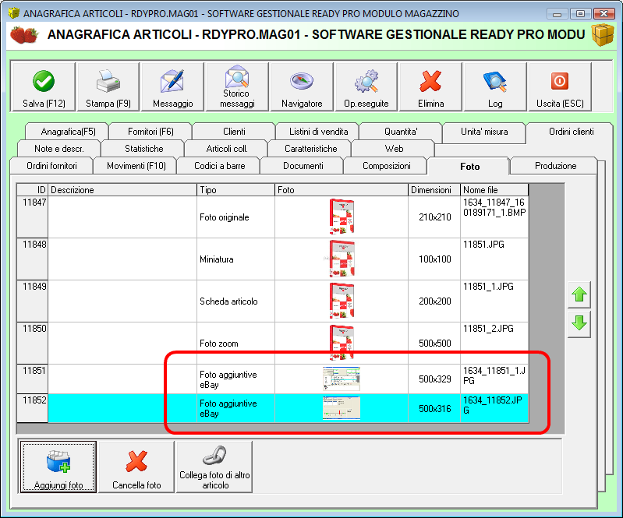Open Note e descr. tab
This screenshot has height=518, width=623.
pos(58,149)
